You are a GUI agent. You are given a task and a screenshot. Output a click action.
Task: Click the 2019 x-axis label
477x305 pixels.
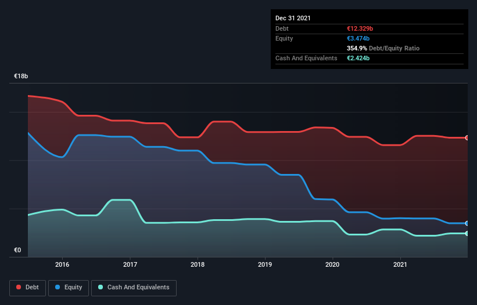tap(265, 264)
